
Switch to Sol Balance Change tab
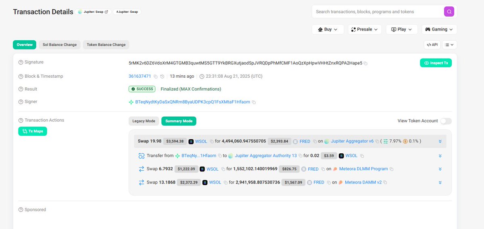[x=60, y=45]
